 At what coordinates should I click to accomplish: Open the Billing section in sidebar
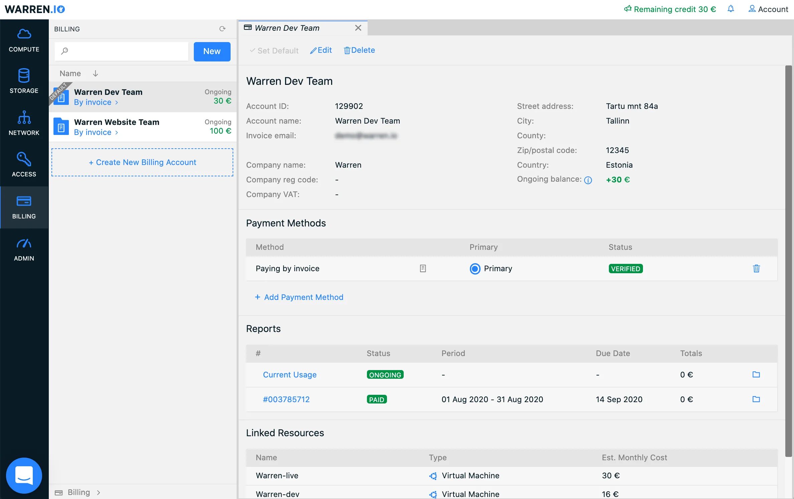click(x=24, y=207)
